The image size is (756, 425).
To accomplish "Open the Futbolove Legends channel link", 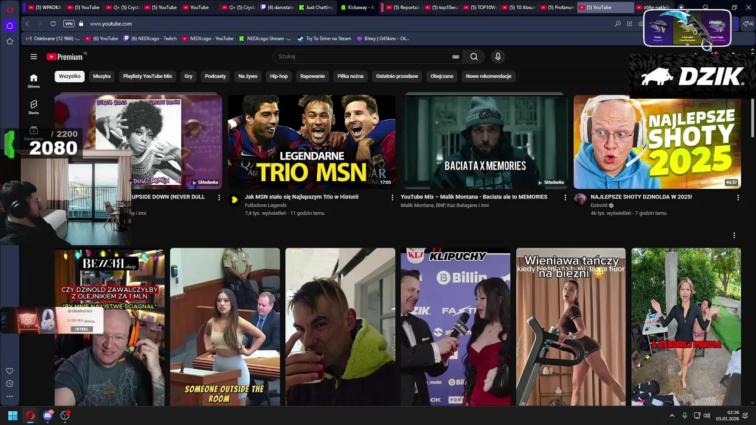I will pos(266,205).
